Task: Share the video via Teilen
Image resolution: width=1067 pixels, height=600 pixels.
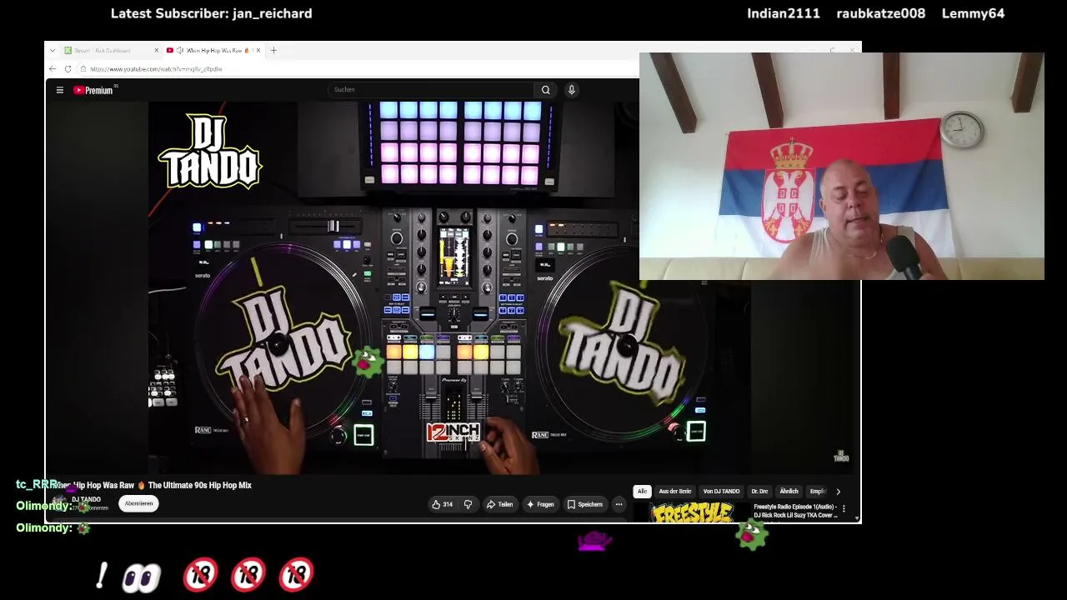Action: tap(500, 504)
